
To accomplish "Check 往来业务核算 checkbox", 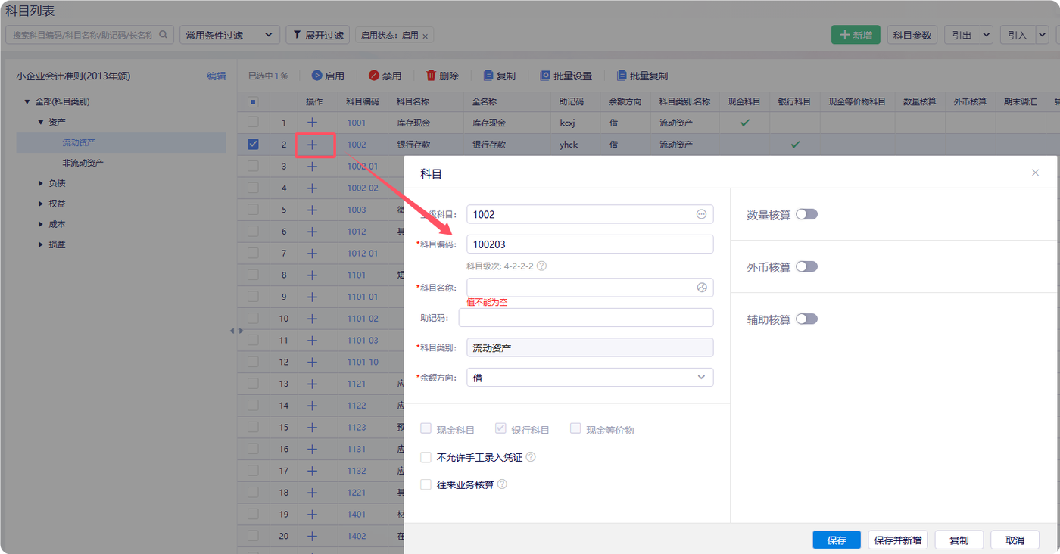I will pos(426,484).
